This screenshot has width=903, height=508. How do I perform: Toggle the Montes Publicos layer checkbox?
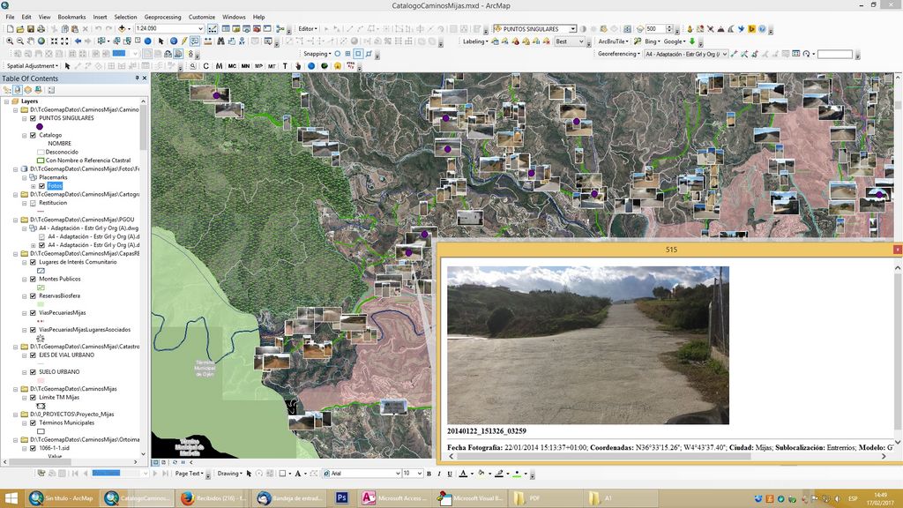[x=33, y=279]
